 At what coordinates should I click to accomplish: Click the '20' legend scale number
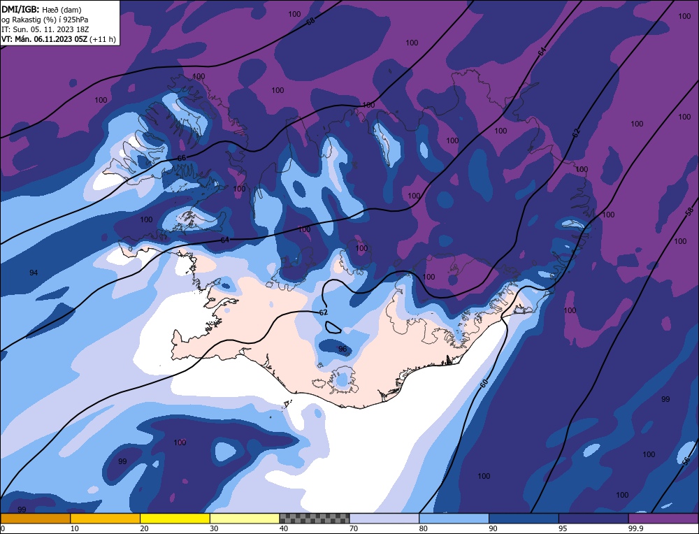click(145, 528)
